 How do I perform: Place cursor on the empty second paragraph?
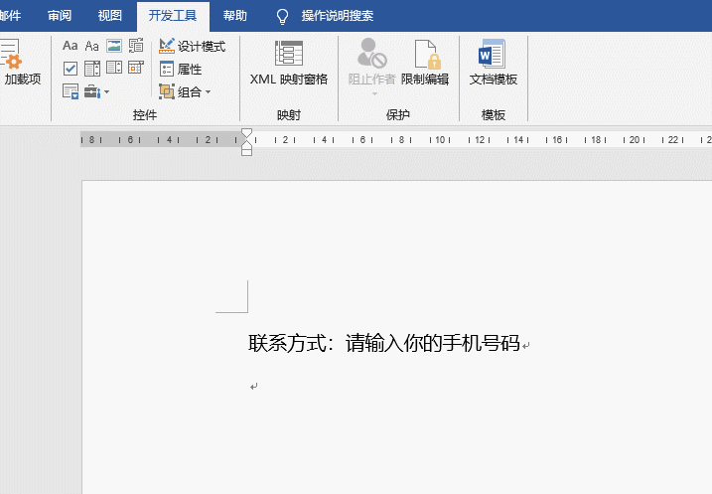[253, 387]
